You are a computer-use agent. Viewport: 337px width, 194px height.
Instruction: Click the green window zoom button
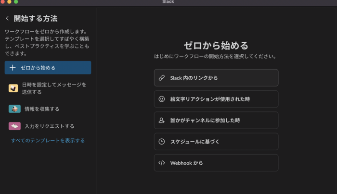16,2
